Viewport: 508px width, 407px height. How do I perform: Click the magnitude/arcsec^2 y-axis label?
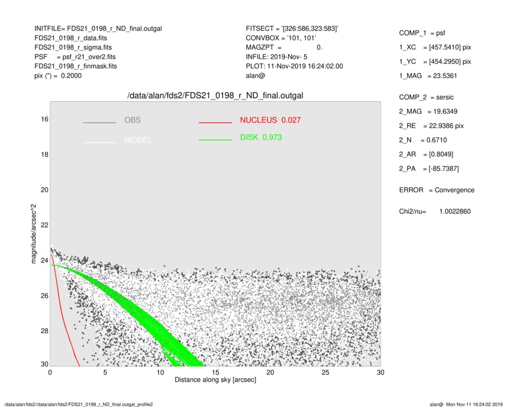click(x=33, y=234)
